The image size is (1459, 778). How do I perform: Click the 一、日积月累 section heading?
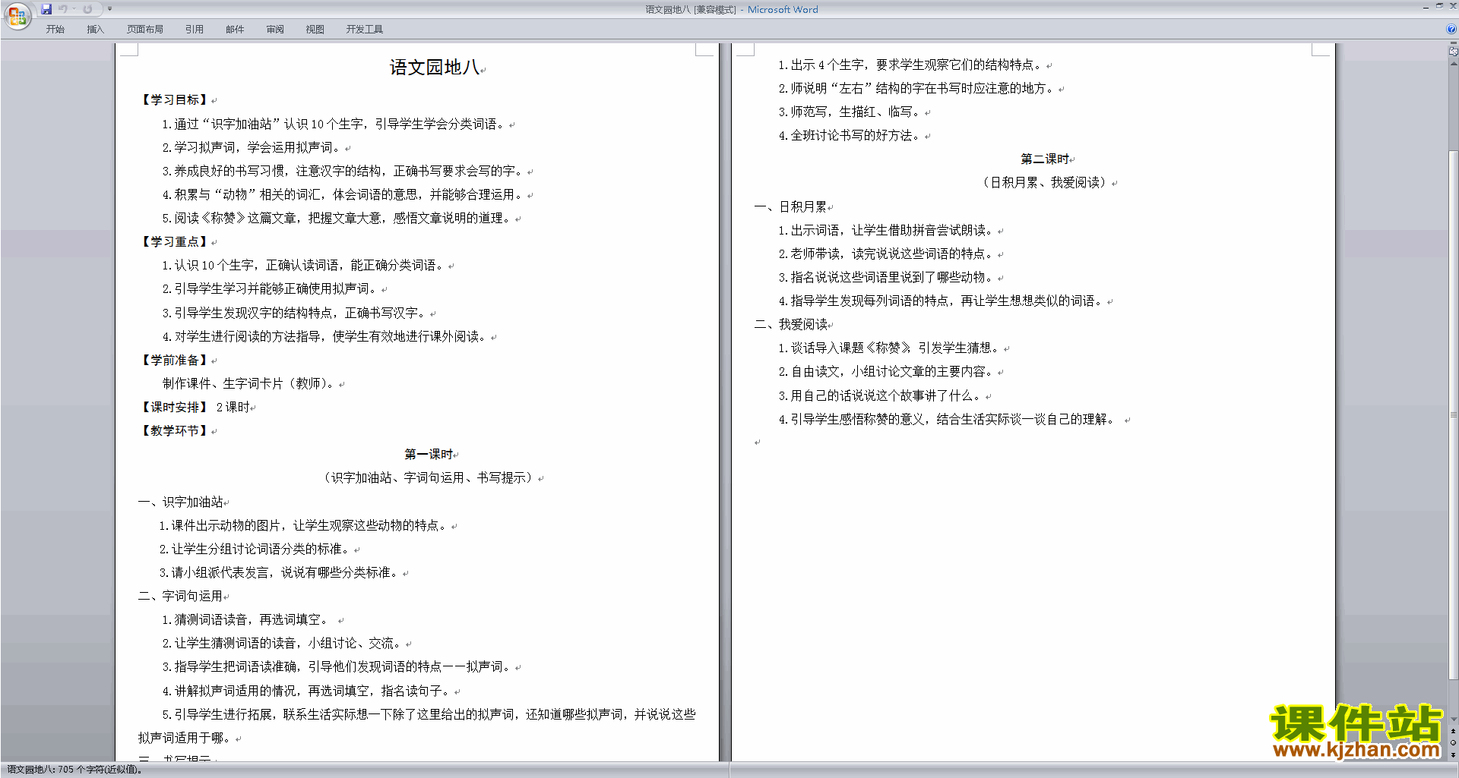point(791,207)
